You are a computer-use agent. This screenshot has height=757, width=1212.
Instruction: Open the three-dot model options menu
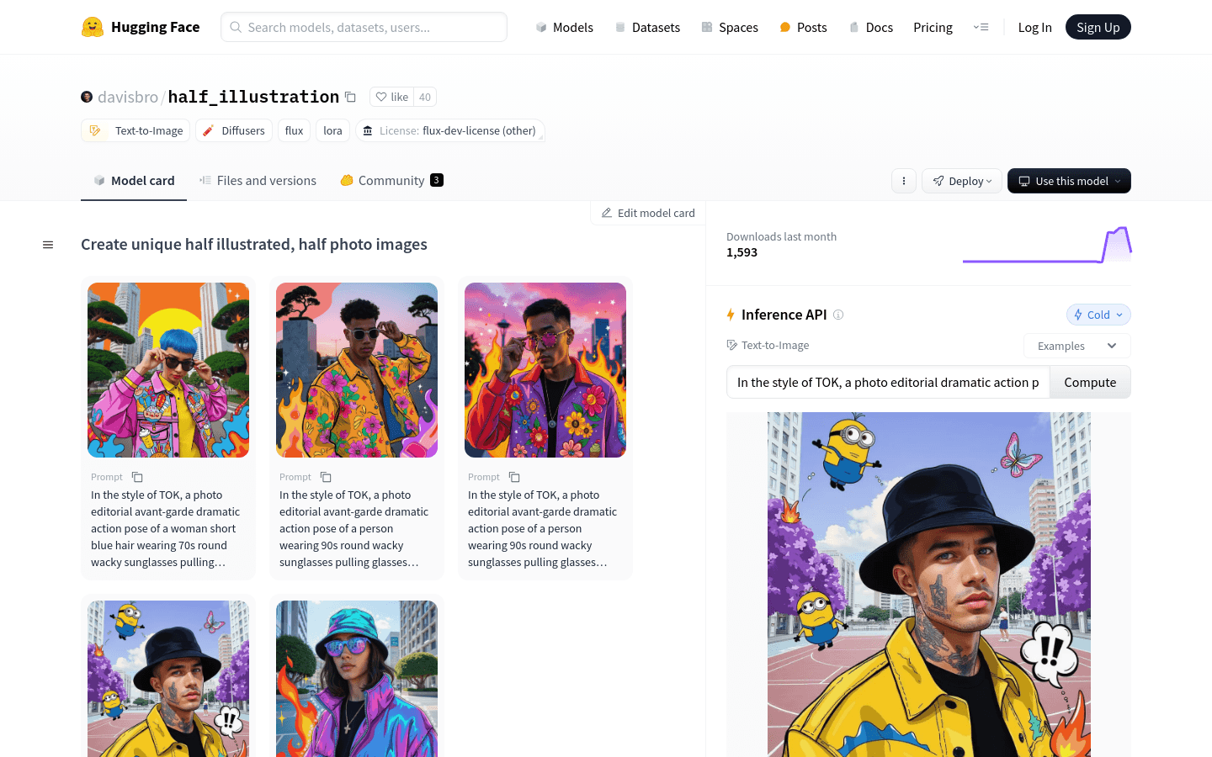[x=904, y=181]
